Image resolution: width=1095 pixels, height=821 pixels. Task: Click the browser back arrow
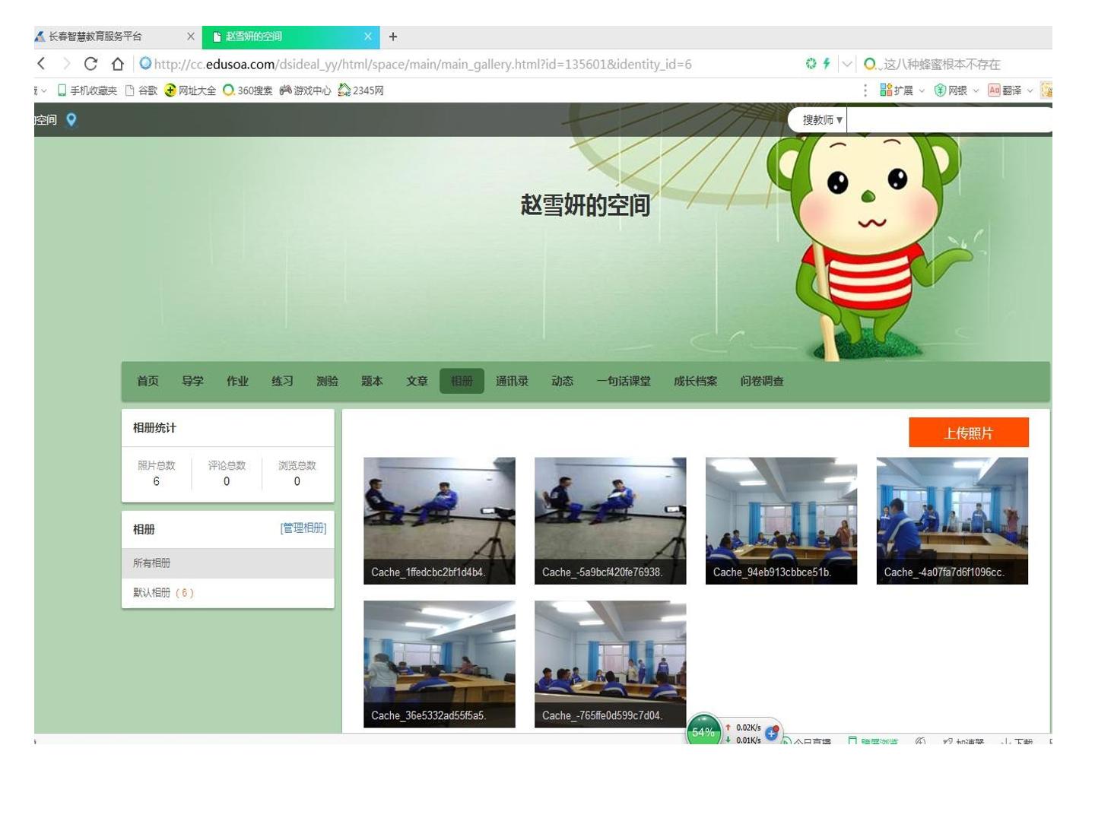[x=41, y=64]
